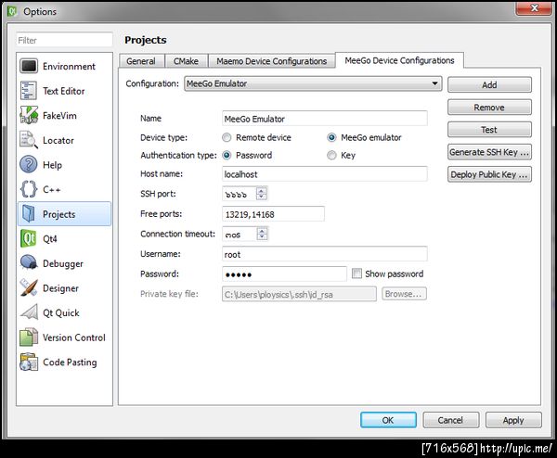Select the Debugger bug icon
The image size is (557, 458).
pyautogui.click(x=29, y=263)
